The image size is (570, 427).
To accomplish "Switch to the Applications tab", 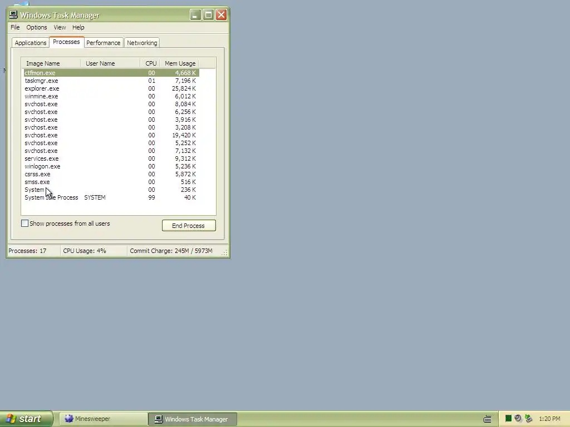I will point(31,43).
